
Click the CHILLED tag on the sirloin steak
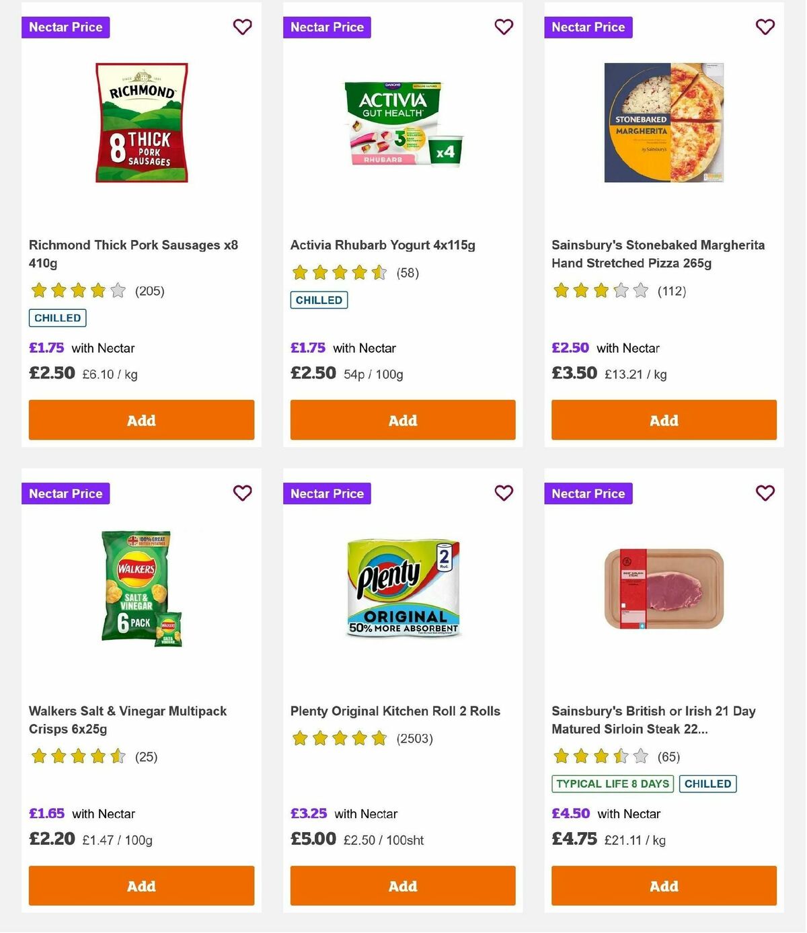pyautogui.click(x=707, y=783)
